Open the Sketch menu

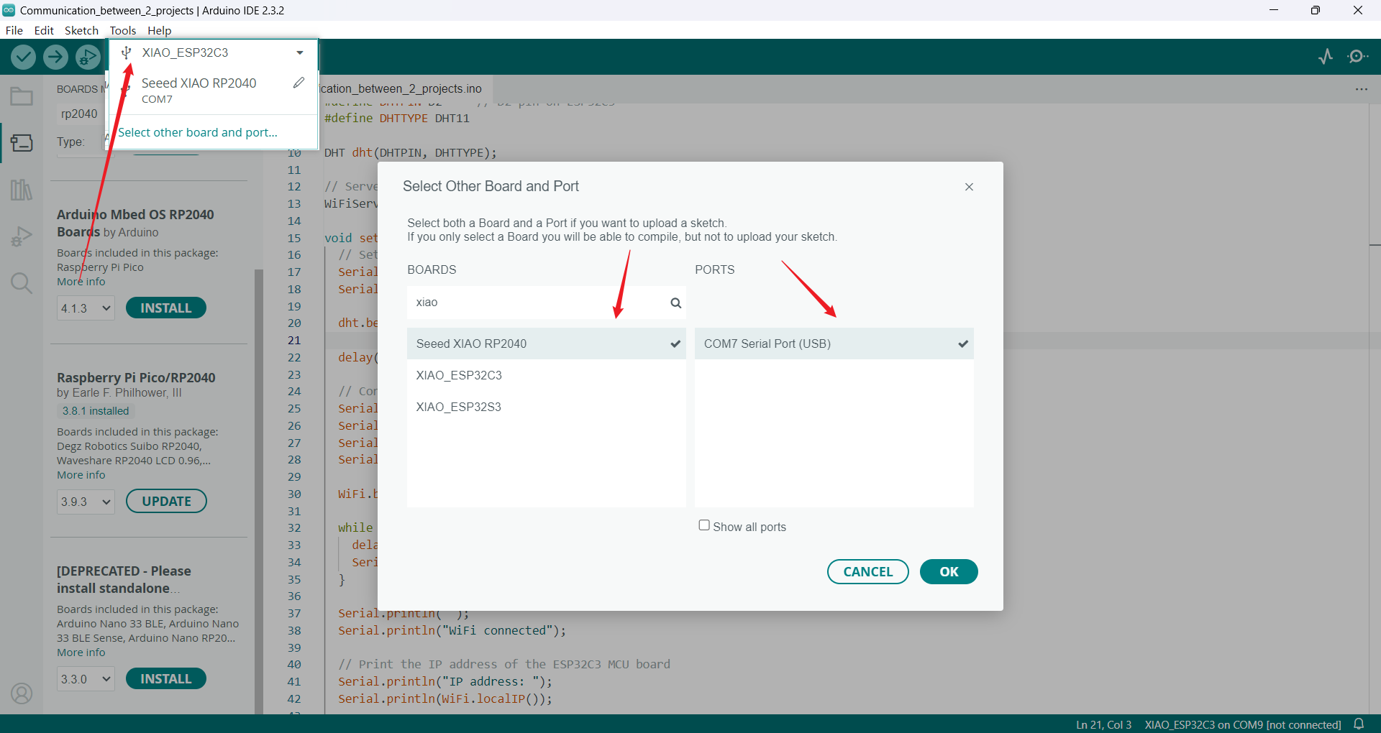[81, 30]
